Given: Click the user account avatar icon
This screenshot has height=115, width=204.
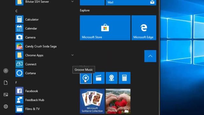Looking at the screenshot, I should pyautogui.click(x=6, y=71).
